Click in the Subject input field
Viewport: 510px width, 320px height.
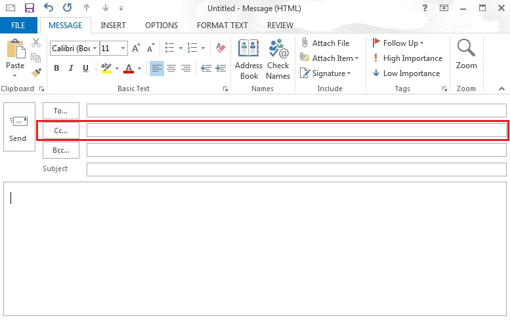tap(296, 169)
